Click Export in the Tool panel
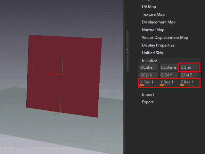This screenshot has width=205, height=154. (148, 102)
